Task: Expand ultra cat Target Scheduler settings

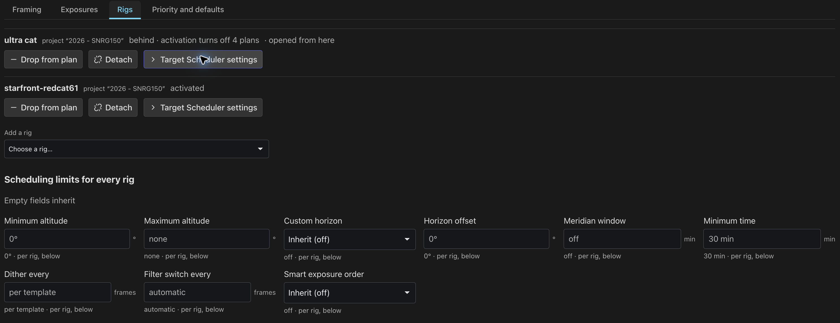Action: (x=203, y=59)
